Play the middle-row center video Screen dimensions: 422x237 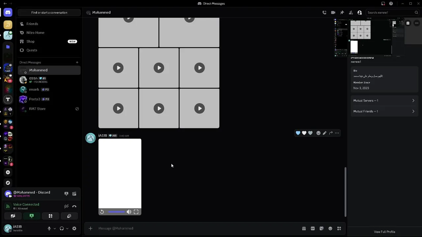pyautogui.click(x=159, y=68)
